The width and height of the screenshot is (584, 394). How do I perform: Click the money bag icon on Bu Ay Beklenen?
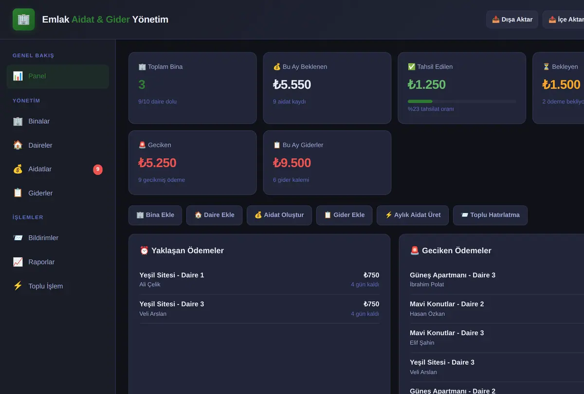(x=277, y=67)
